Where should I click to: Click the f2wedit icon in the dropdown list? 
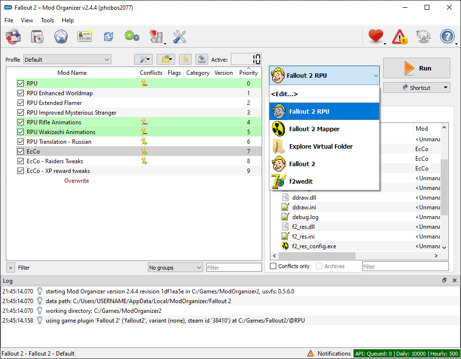click(278, 181)
